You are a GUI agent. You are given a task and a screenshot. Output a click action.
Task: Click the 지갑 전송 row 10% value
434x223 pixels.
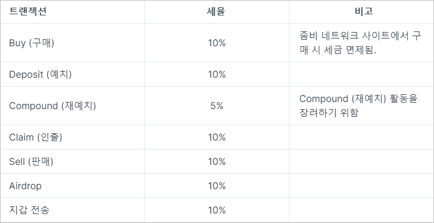point(217,210)
